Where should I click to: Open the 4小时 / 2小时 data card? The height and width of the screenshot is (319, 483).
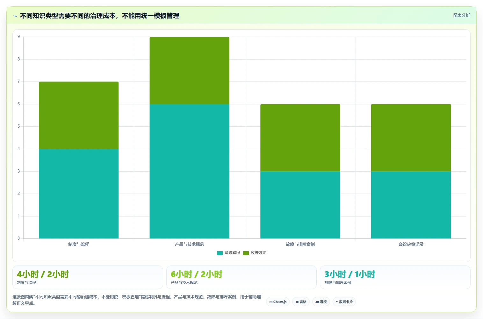(x=88, y=277)
